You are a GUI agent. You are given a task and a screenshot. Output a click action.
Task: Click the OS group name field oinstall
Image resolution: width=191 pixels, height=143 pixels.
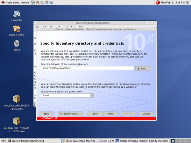pyautogui.click(x=66, y=95)
